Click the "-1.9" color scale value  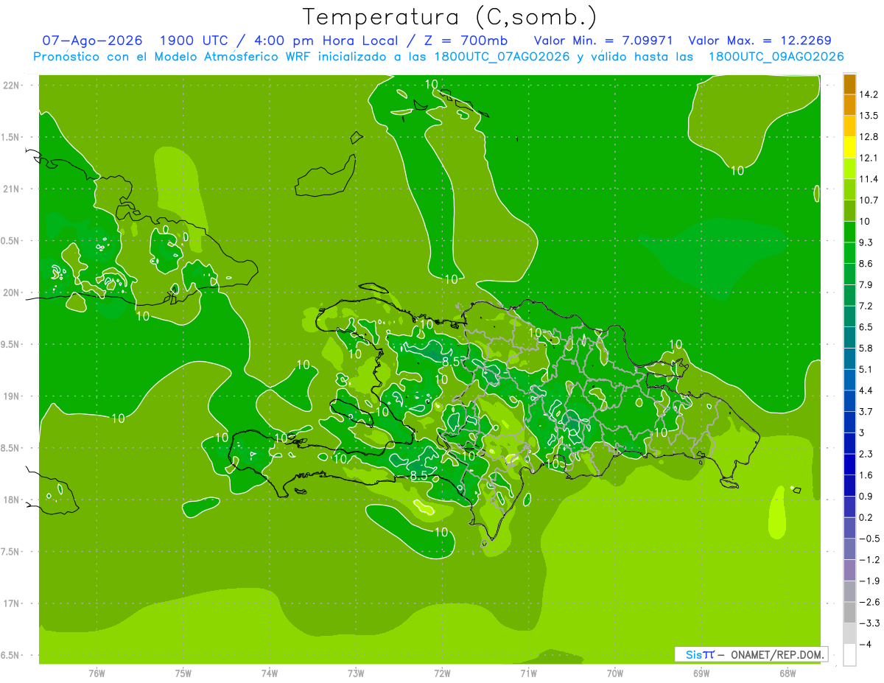point(869,581)
